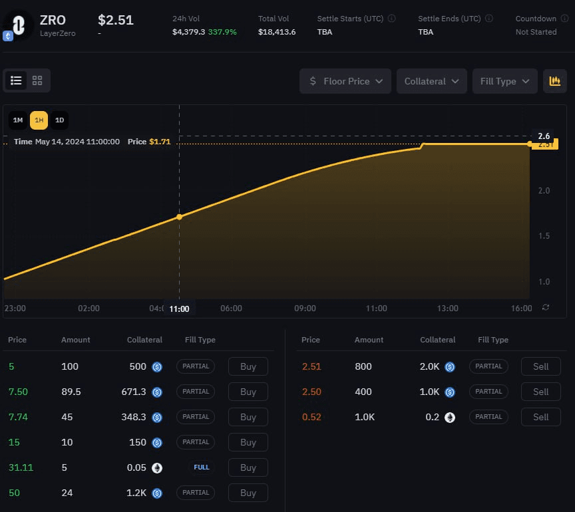Screen dimensions: 575x512
Task: Switch to the grid view tab
Action: point(37,80)
